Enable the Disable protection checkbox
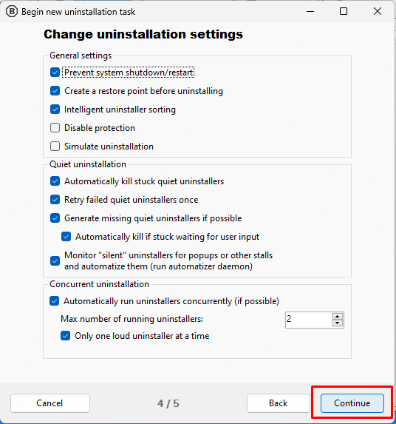The width and height of the screenshot is (396, 424). pyautogui.click(x=55, y=128)
